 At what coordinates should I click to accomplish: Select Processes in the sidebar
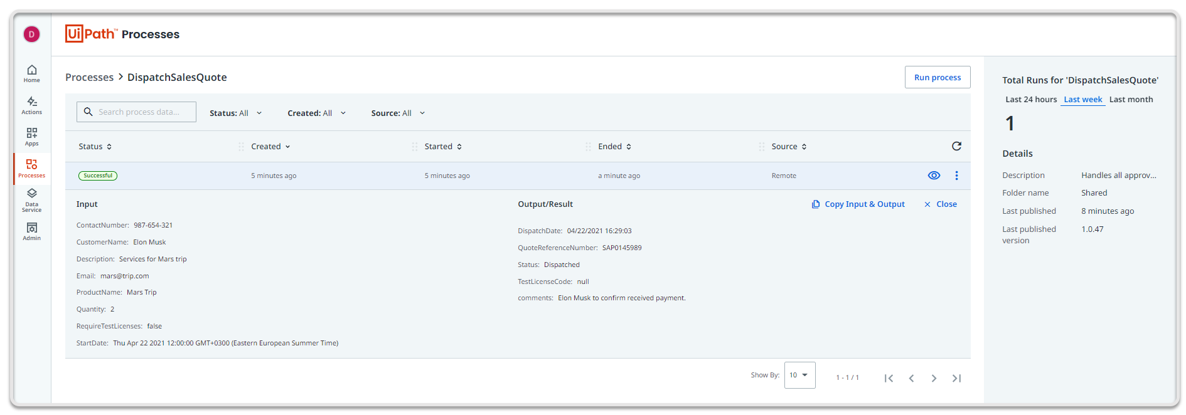(x=31, y=169)
